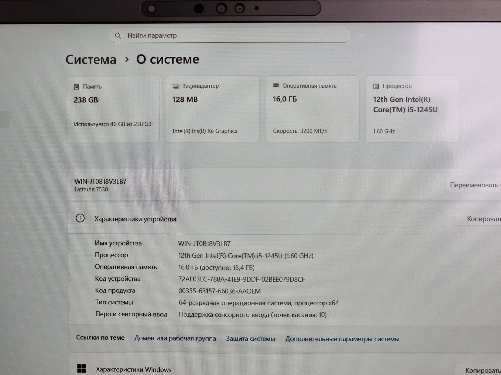The width and height of the screenshot is (501, 375).
Task: Open Дополнительные параметры системы link
Action: pos(342,339)
